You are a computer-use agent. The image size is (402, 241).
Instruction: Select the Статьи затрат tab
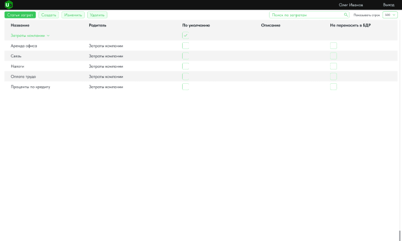20,15
